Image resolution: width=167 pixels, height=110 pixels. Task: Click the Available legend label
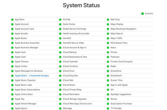pos(149,14)
